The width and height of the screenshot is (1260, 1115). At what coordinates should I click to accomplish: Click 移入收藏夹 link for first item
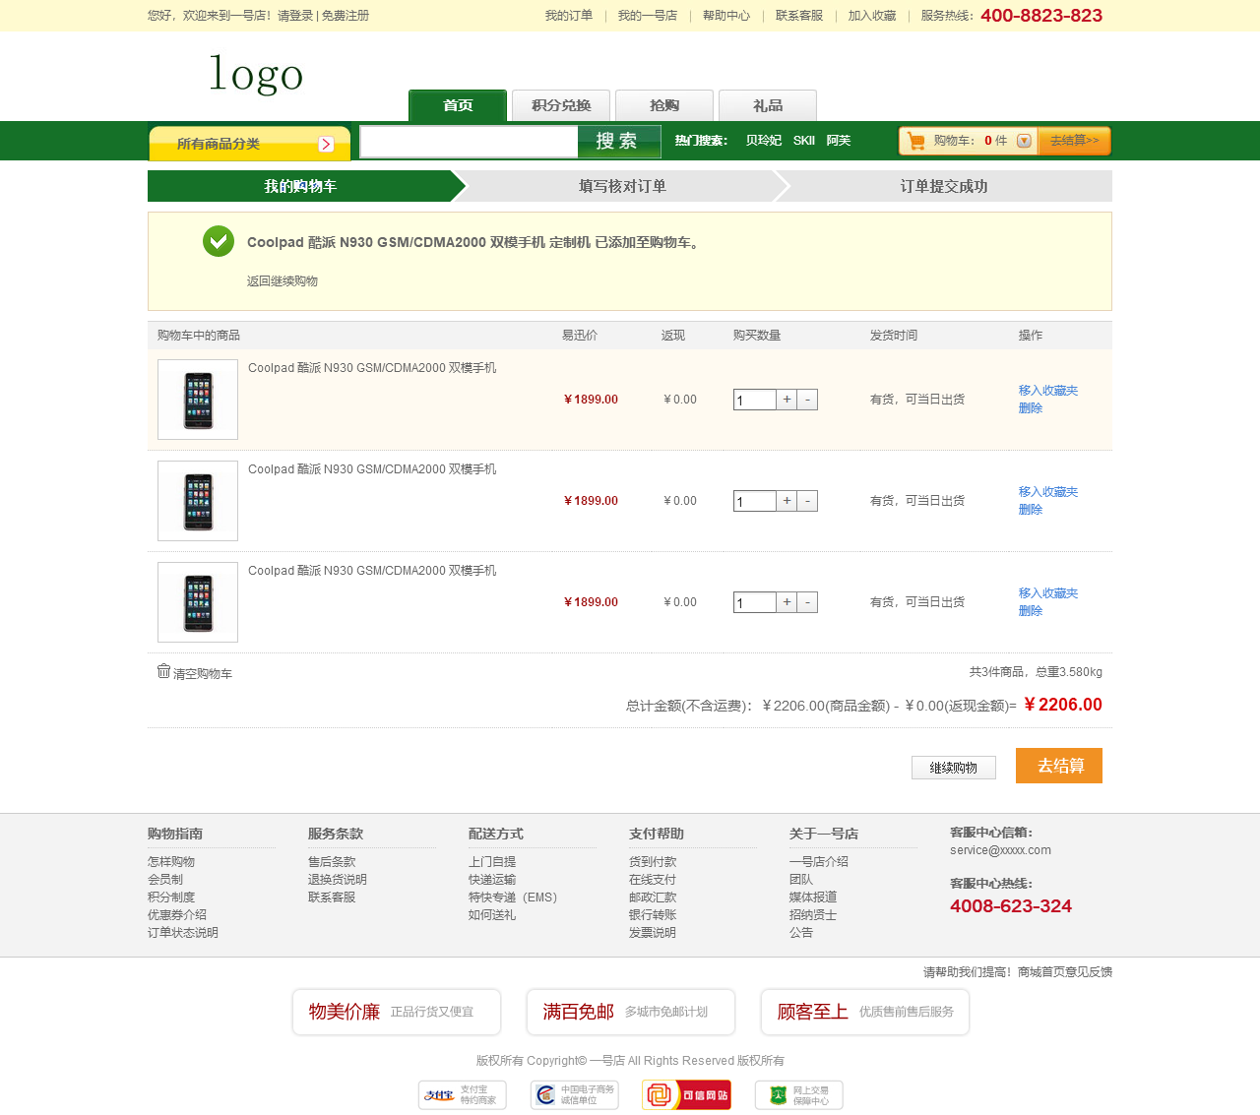tap(1047, 391)
